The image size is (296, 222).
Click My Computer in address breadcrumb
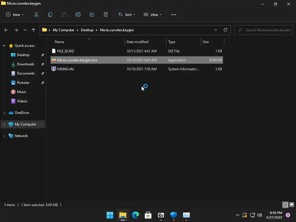tap(63, 30)
